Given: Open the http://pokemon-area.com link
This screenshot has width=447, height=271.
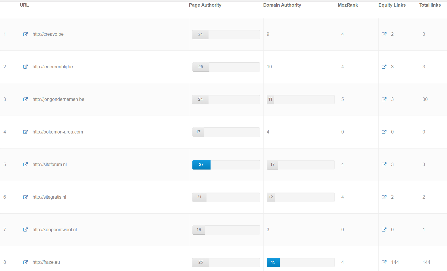Looking at the screenshot, I should pos(58,132).
